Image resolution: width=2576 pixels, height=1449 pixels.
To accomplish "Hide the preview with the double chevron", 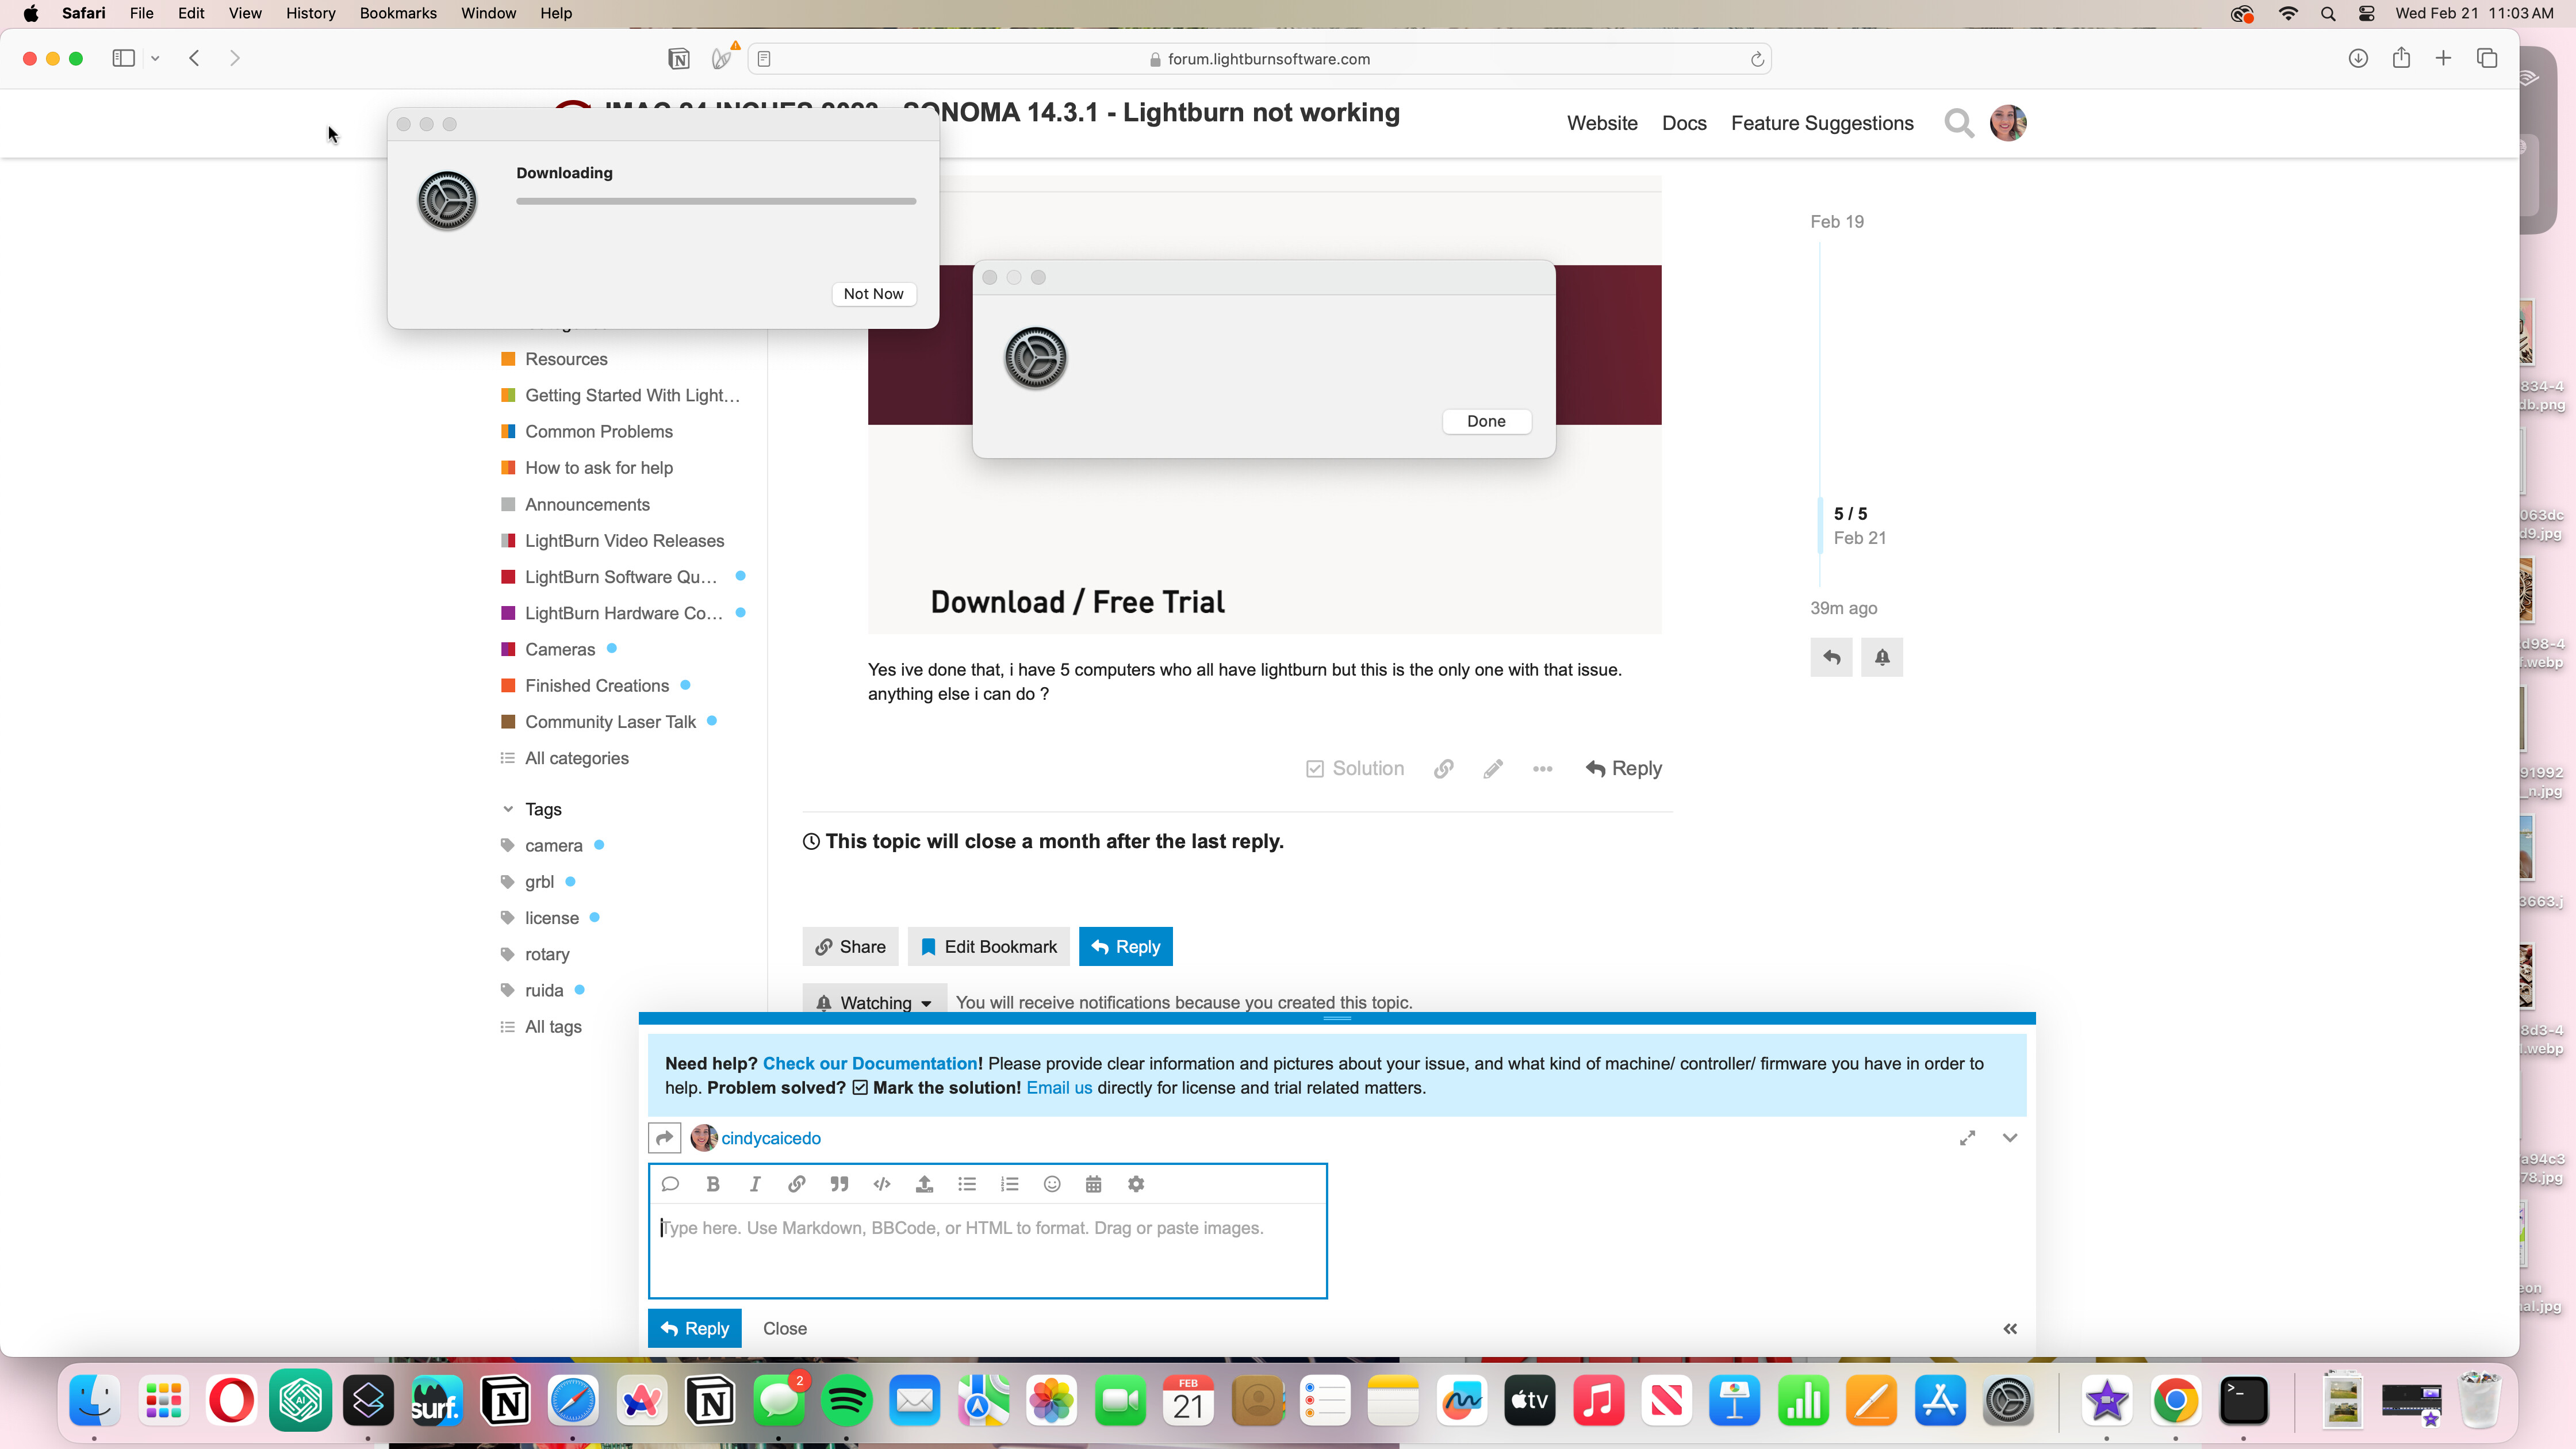I will tap(2010, 1329).
